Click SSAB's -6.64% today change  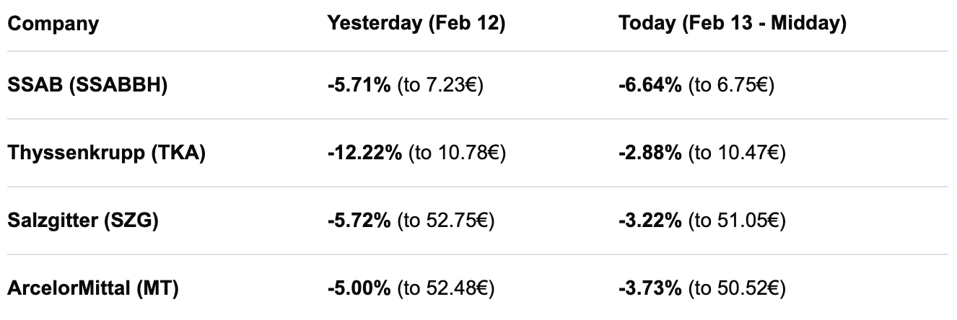click(x=650, y=86)
